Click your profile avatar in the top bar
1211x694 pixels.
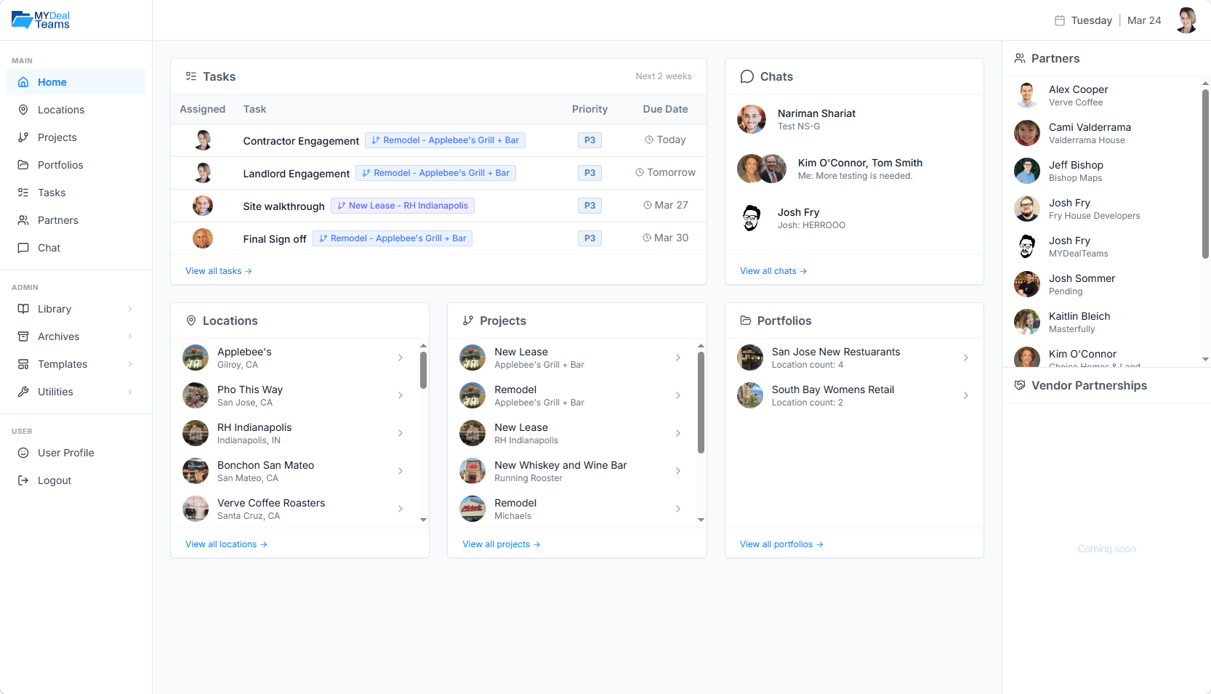point(1186,20)
